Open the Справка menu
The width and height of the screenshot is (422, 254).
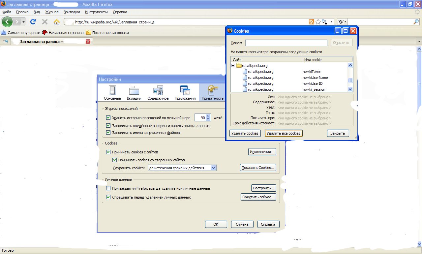tap(120, 12)
